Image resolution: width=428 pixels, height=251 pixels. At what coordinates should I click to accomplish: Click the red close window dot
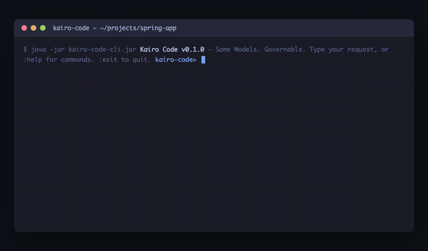pos(24,28)
